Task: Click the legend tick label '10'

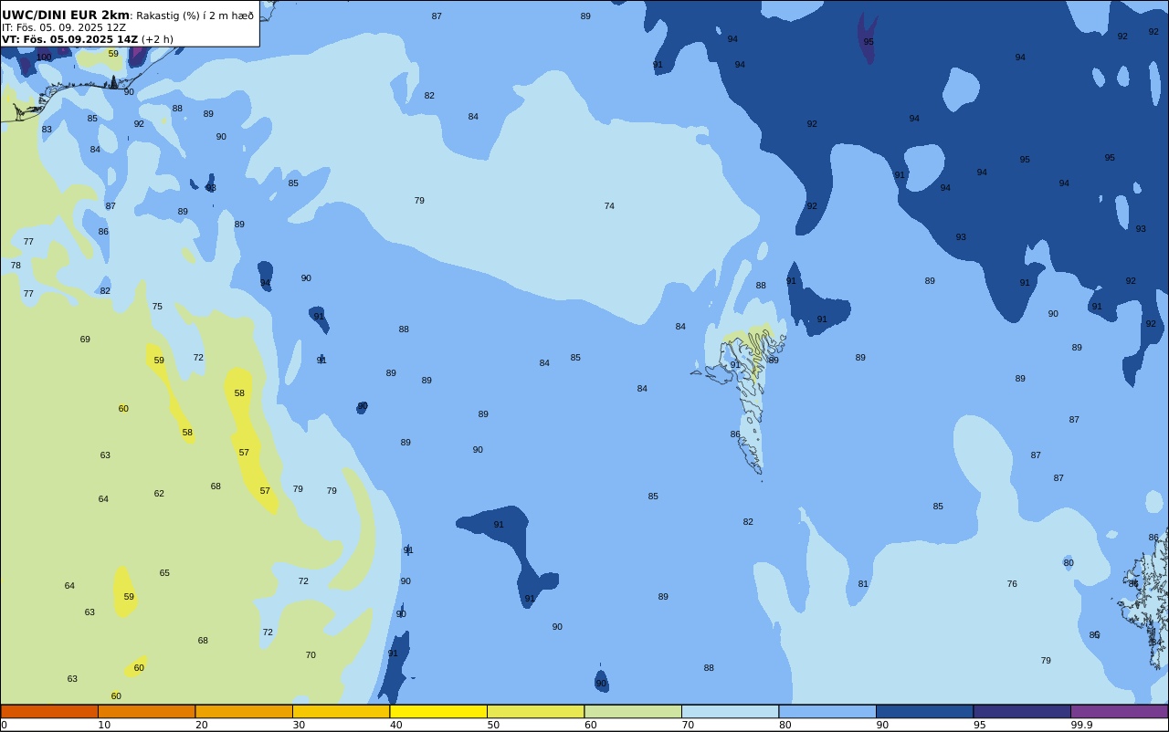Action: (x=104, y=725)
